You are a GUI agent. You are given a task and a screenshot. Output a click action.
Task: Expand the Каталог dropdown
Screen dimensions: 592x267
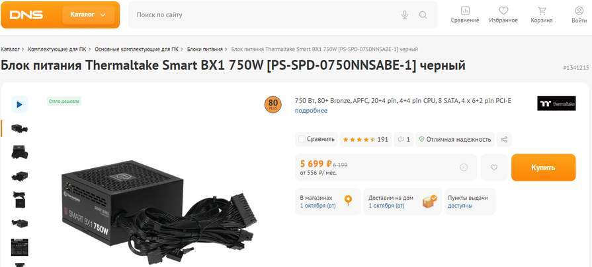(88, 15)
